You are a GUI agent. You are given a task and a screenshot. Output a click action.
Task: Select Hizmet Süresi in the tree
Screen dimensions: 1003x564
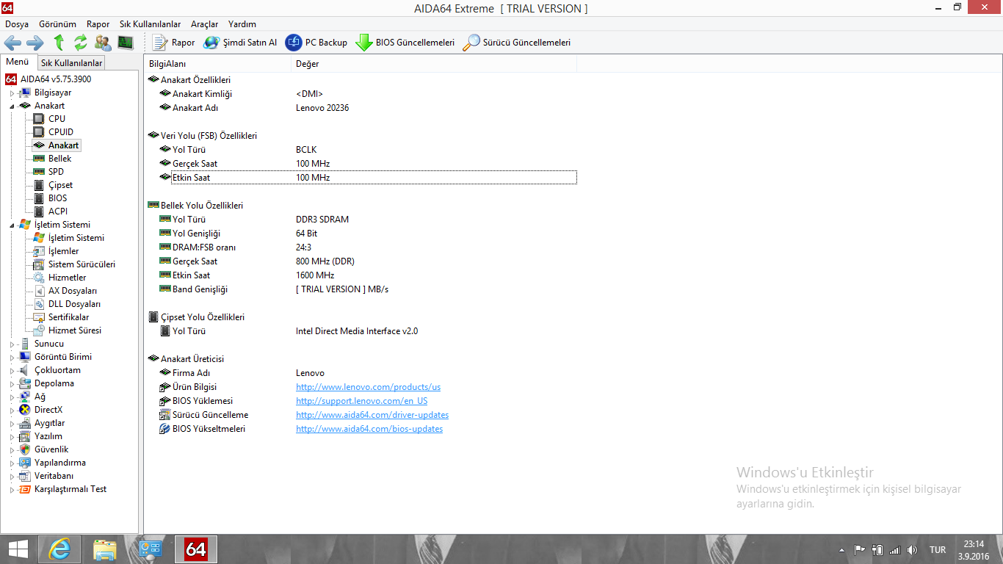(75, 330)
